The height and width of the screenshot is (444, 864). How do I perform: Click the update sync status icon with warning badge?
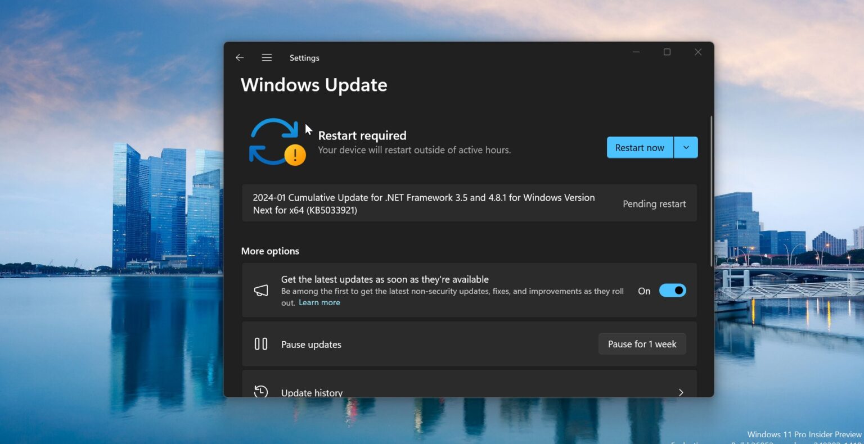277,142
